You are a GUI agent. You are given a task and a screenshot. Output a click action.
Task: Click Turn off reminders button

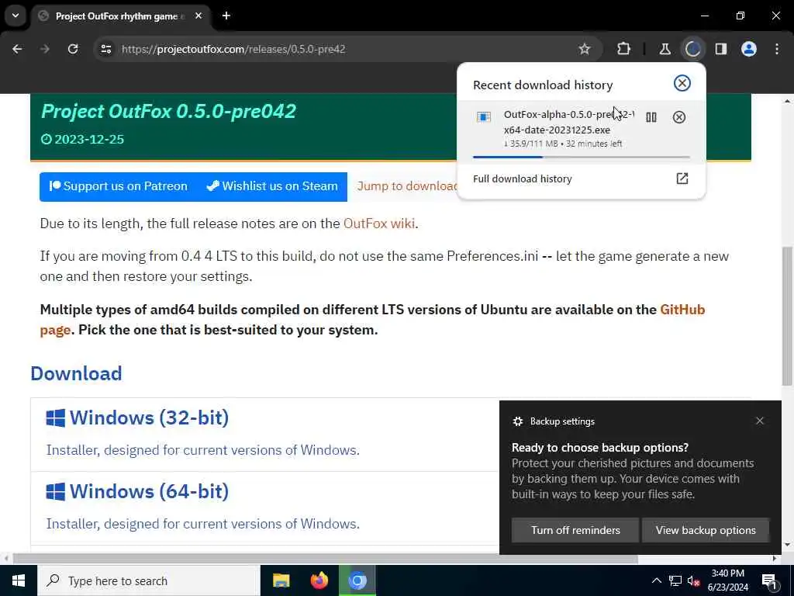click(575, 530)
